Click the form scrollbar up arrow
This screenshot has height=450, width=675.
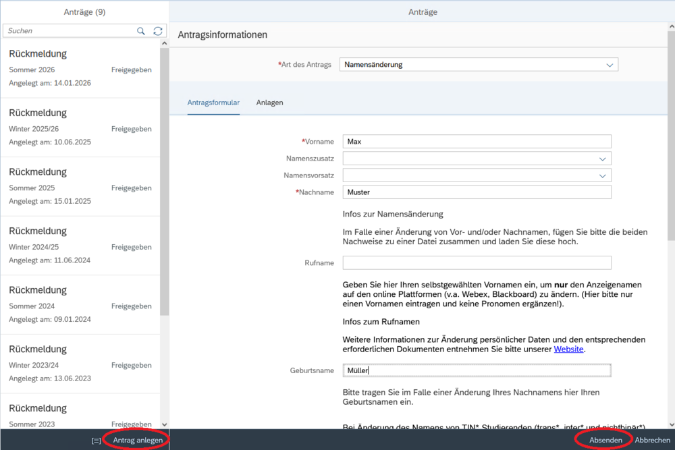click(671, 27)
